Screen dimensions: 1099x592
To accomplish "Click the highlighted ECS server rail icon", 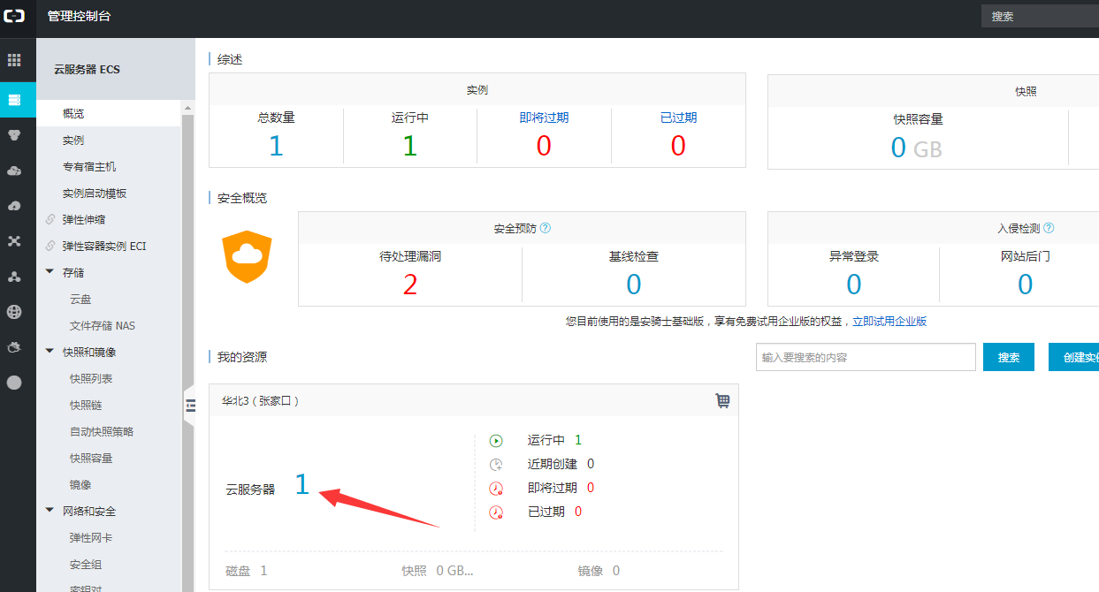I will tap(14, 100).
